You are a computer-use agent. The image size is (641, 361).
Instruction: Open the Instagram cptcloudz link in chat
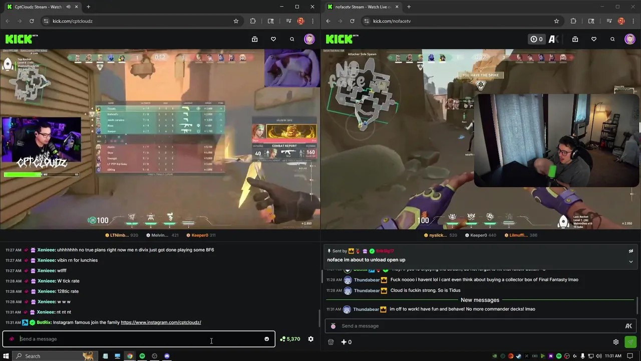161,322
